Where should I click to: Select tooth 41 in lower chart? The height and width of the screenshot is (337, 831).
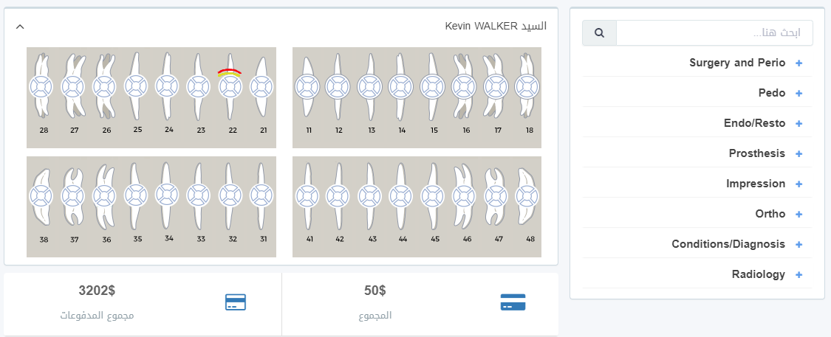pyautogui.click(x=307, y=196)
